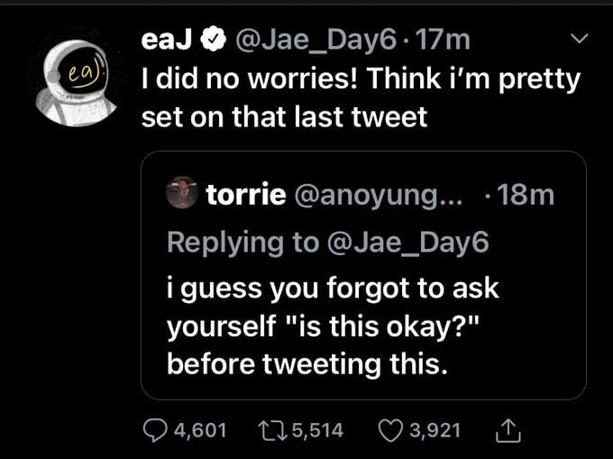Click the 5,514 retweets count

coord(319,430)
